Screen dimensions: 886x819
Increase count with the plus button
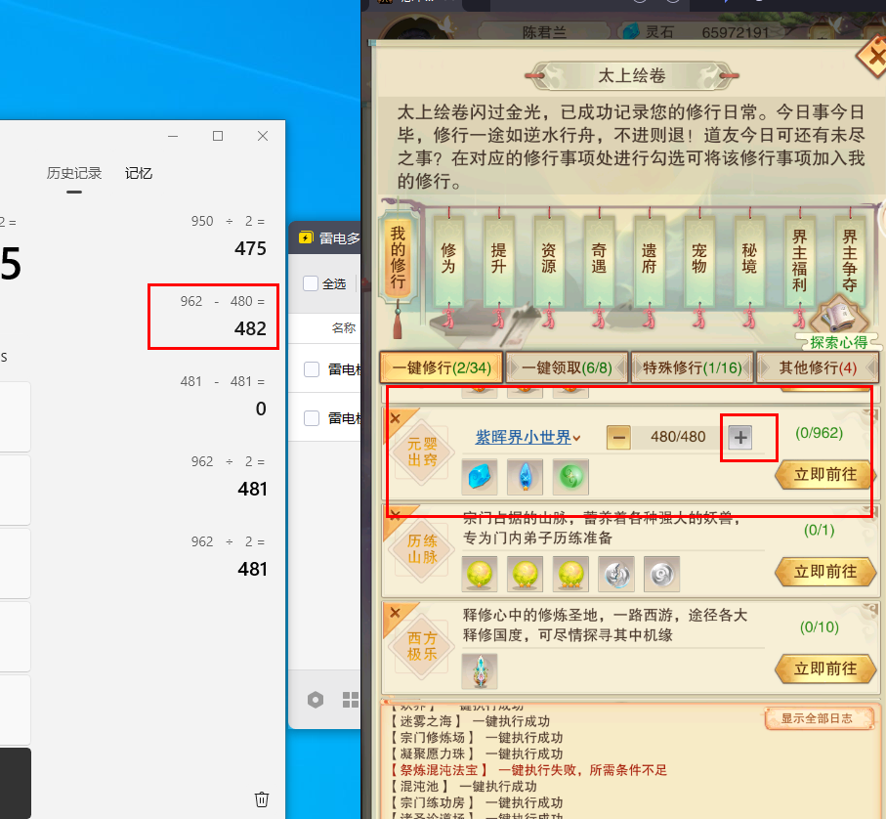(740, 438)
